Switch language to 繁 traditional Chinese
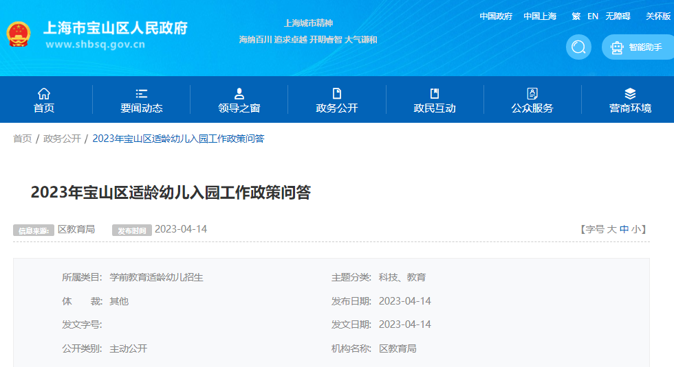Screen dimensions: 674x367 pyautogui.click(x=576, y=16)
